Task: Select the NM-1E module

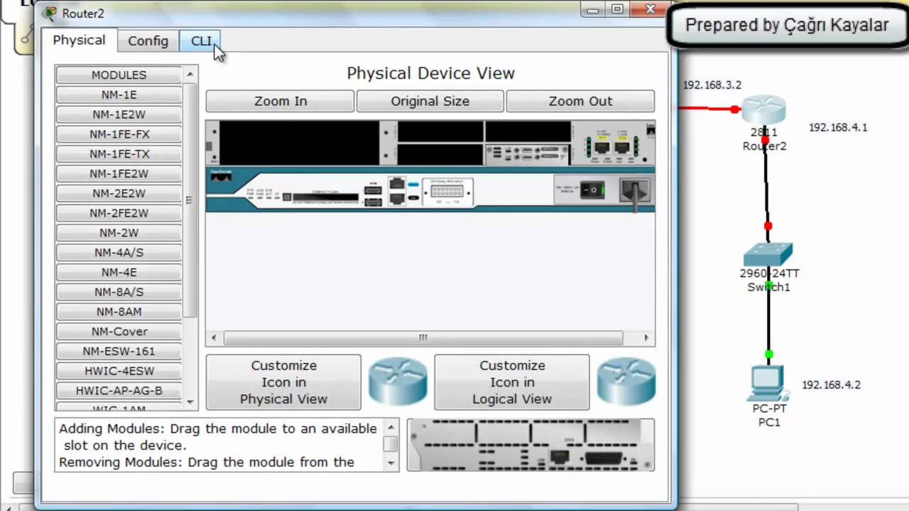Action: pos(119,94)
